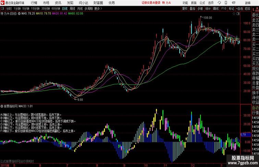This screenshot has width=259, height=167.
Task: Toggle the right side panel icon
Action: pos(238,14)
